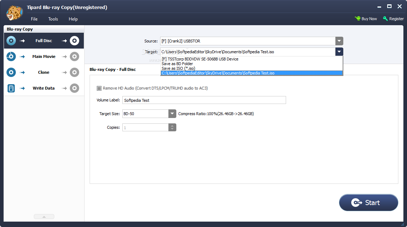The height and width of the screenshot is (227, 407).
Task: Open Write Data mode
Action: (44, 88)
